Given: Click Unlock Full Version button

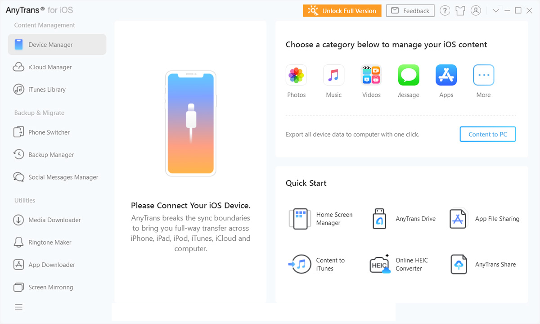Looking at the screenshot, I should point(342,11).
